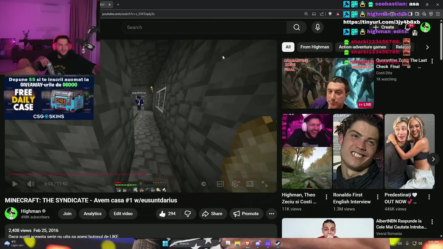Open the Veeral Romania channel
This screenshot has width=443, height=249.
(x=389, y=234)
